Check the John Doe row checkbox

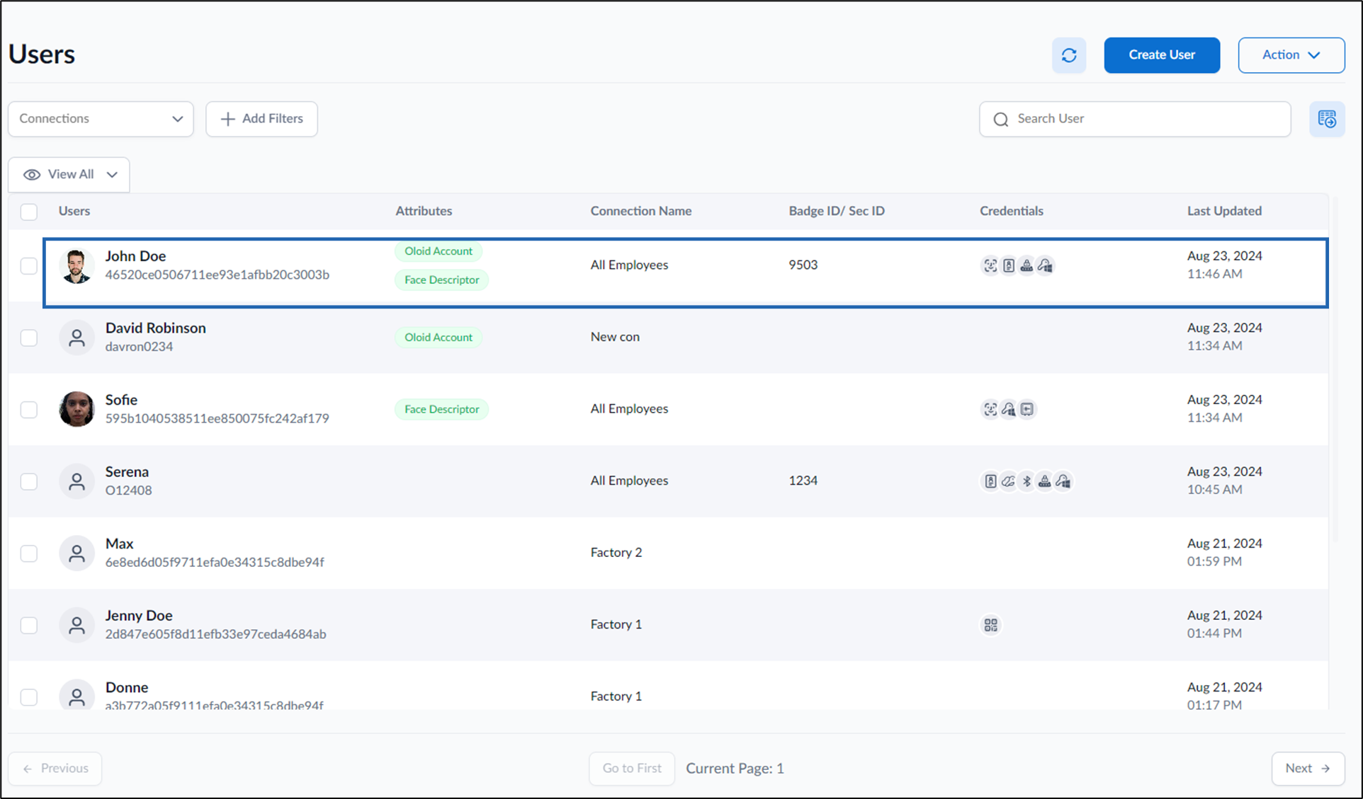tap(29, 265)
